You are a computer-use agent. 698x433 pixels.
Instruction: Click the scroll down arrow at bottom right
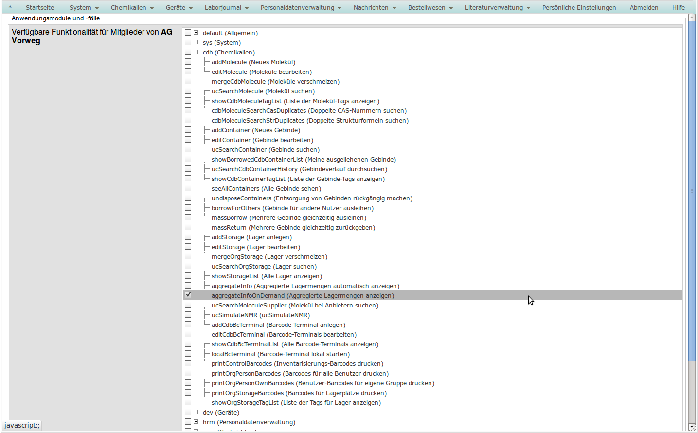pos(692,427)
